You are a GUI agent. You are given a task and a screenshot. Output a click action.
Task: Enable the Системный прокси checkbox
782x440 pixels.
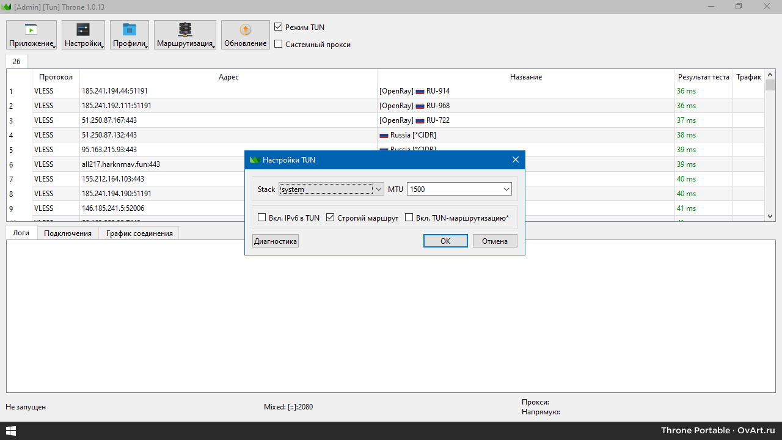[279, 44]
